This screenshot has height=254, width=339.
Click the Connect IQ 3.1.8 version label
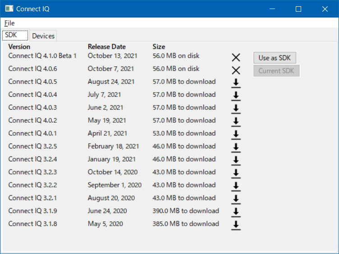(x=32, y=224)
